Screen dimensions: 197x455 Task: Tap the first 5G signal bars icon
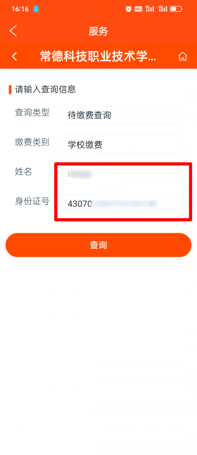(x=150, y=9)
